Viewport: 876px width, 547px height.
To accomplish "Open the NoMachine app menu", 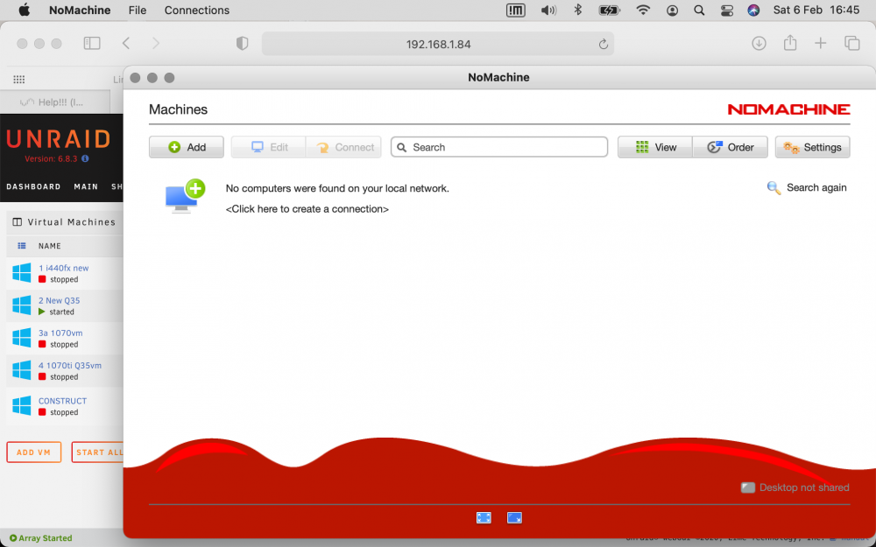I will click(80, 10).
